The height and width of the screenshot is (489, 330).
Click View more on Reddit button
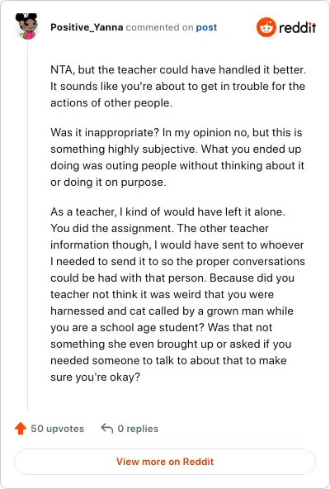[x=165, y=462]
